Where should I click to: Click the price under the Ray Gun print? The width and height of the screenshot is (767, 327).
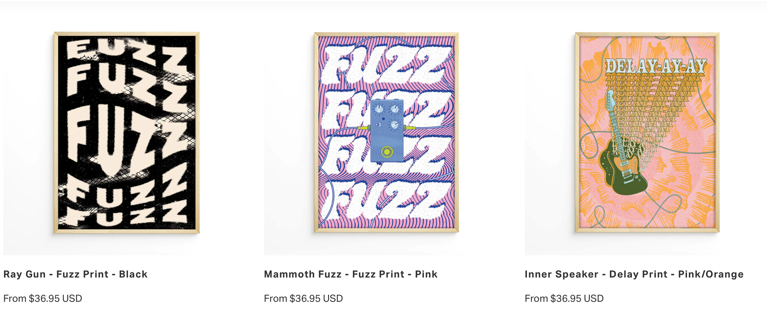coord(43,299)
